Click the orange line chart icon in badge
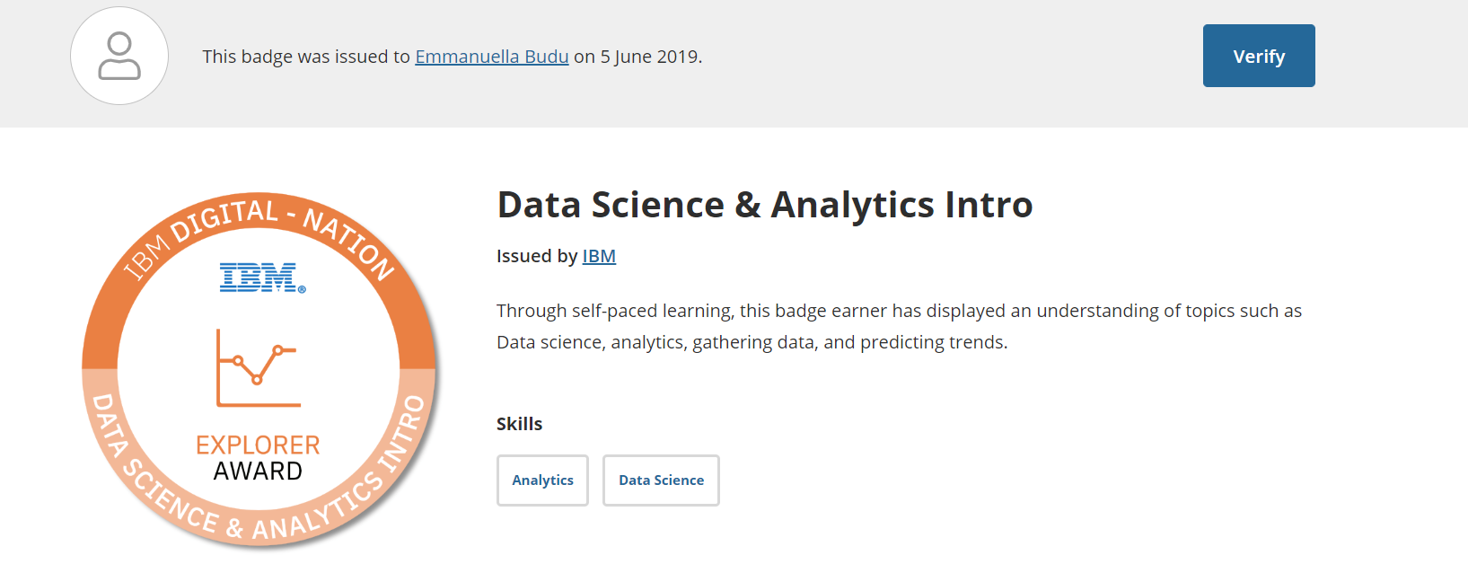1468x564 pixels. pos(259,368)
